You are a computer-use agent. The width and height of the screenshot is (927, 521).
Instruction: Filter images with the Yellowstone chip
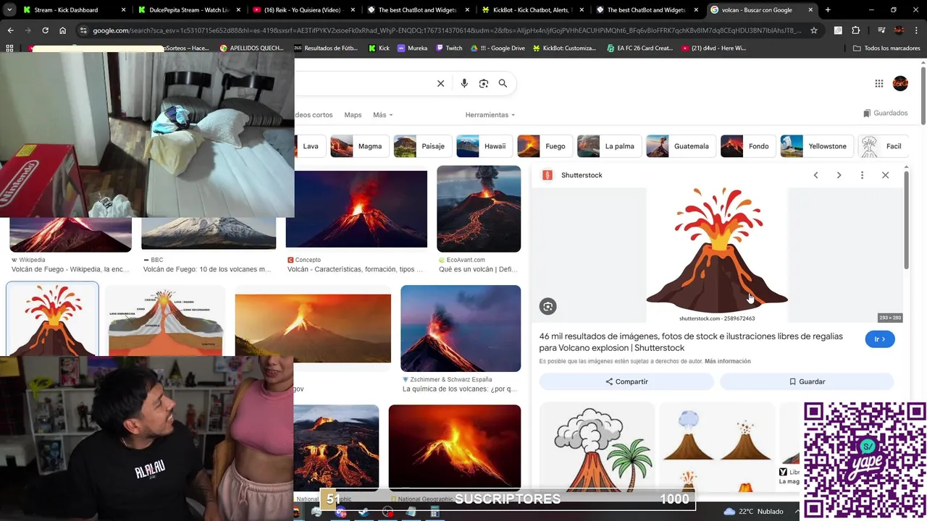tap(816, 146)
